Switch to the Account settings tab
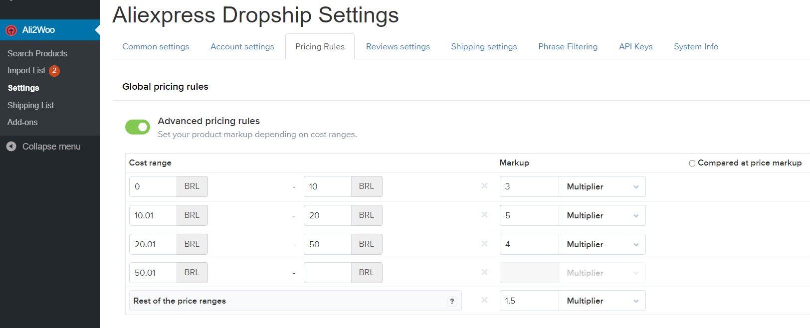Viewport: 810px width, 328px height. 242,46
